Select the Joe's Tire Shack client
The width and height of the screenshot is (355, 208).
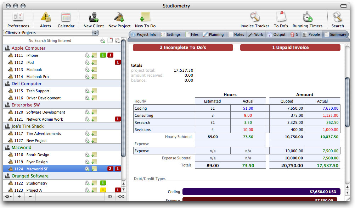point(62,126)
